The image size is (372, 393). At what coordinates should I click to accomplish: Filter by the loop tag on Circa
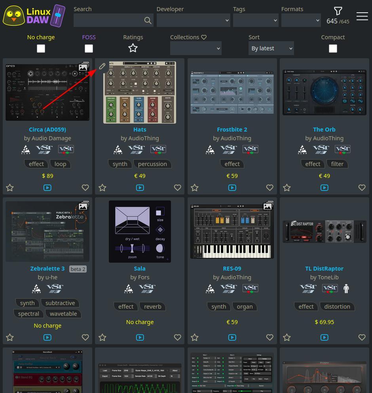click(60, 164)
